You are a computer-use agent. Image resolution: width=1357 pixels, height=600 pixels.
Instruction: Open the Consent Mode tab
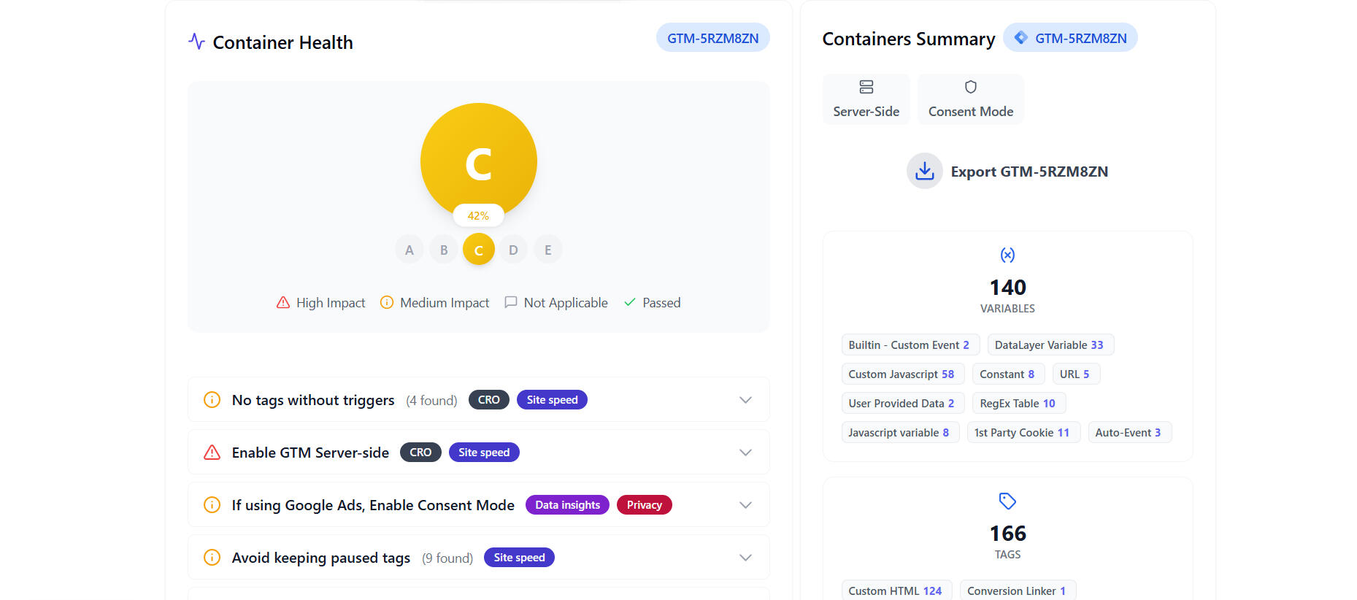point(971,99)
